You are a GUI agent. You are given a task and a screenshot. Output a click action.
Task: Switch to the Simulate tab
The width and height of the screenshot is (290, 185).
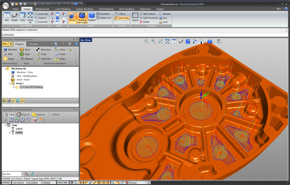tap(33, 44)
